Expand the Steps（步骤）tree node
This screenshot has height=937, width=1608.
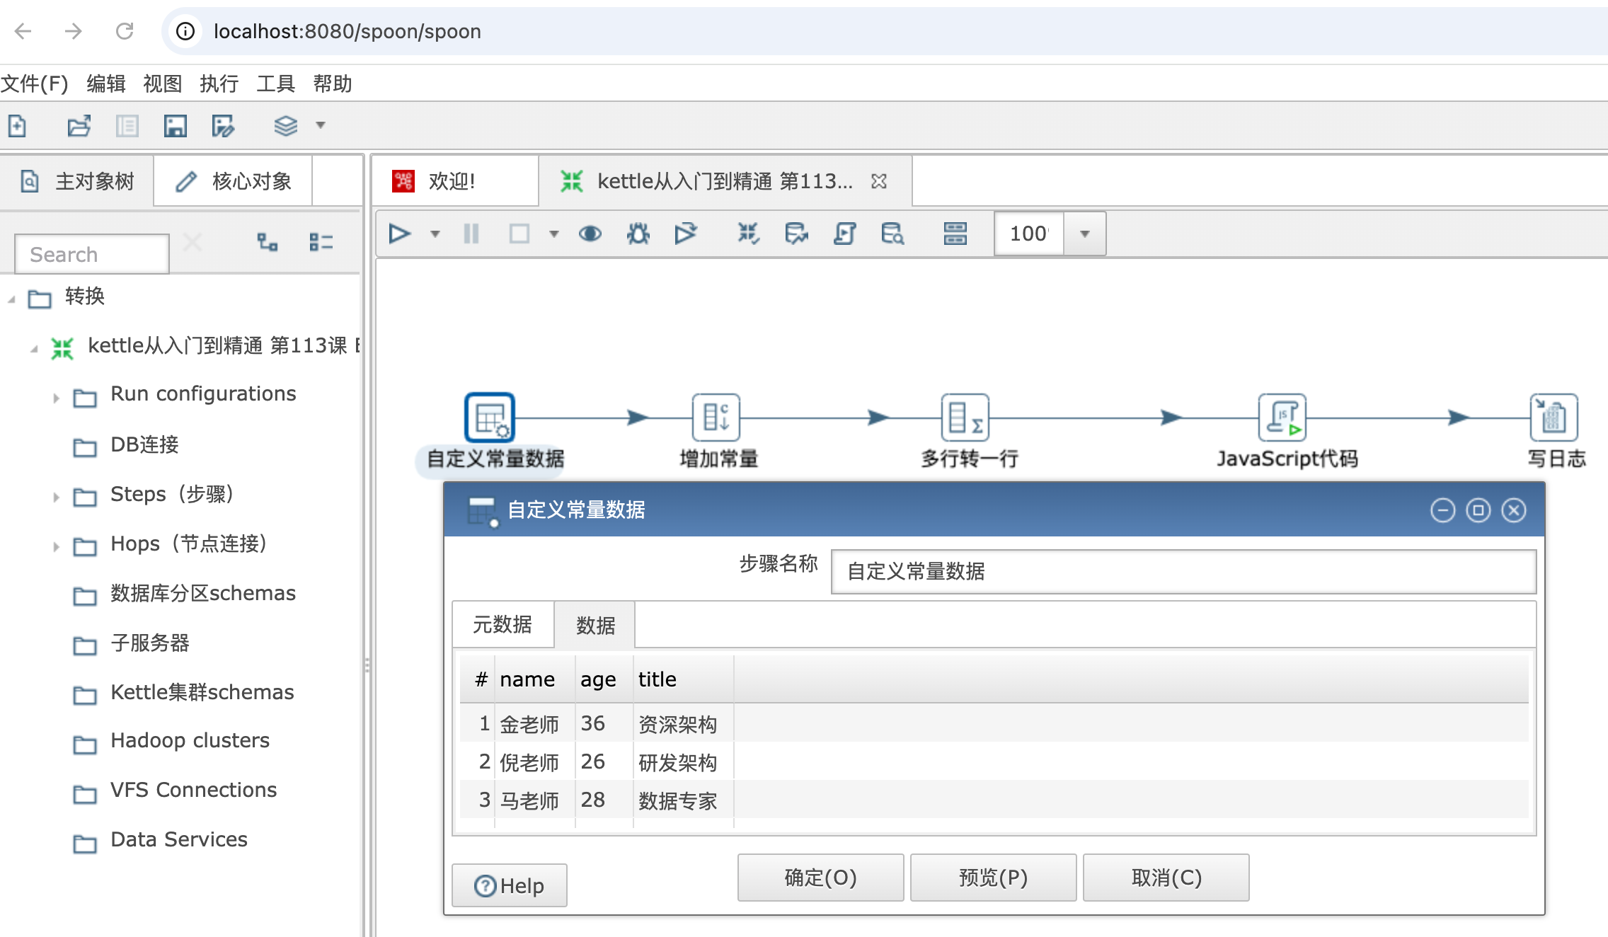(x=56, y=497)
